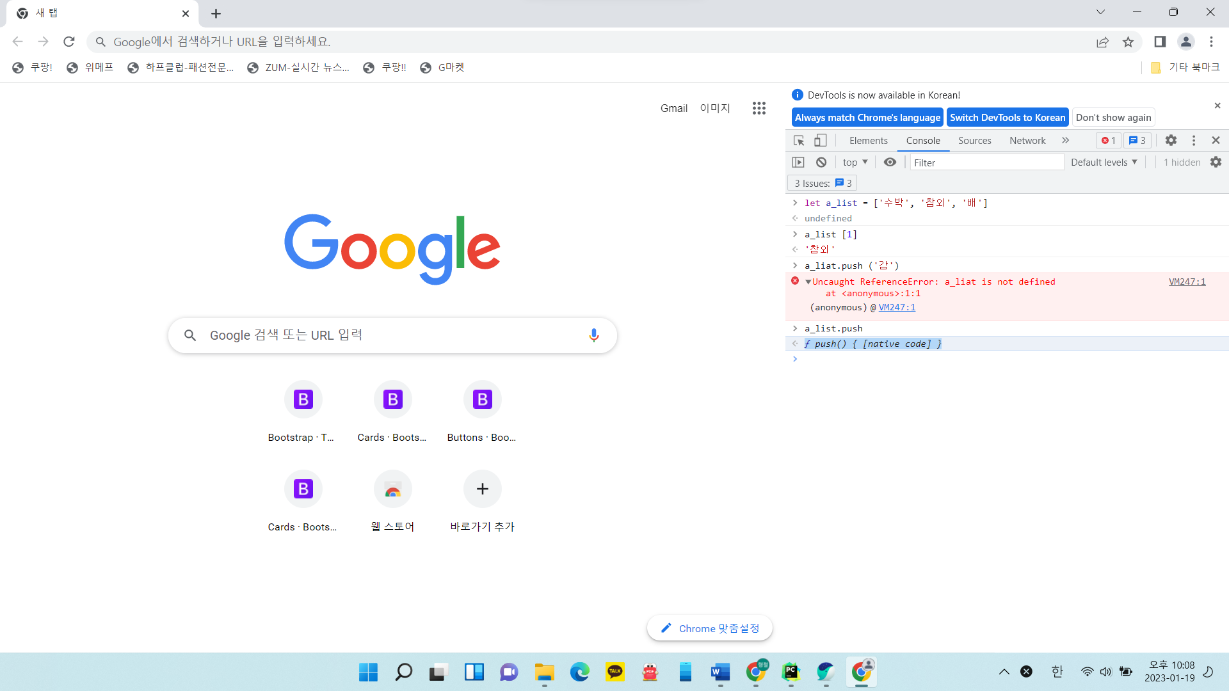Toggle the Chrome side panel
This screenshot has width=1229, height=691.
1160,42
